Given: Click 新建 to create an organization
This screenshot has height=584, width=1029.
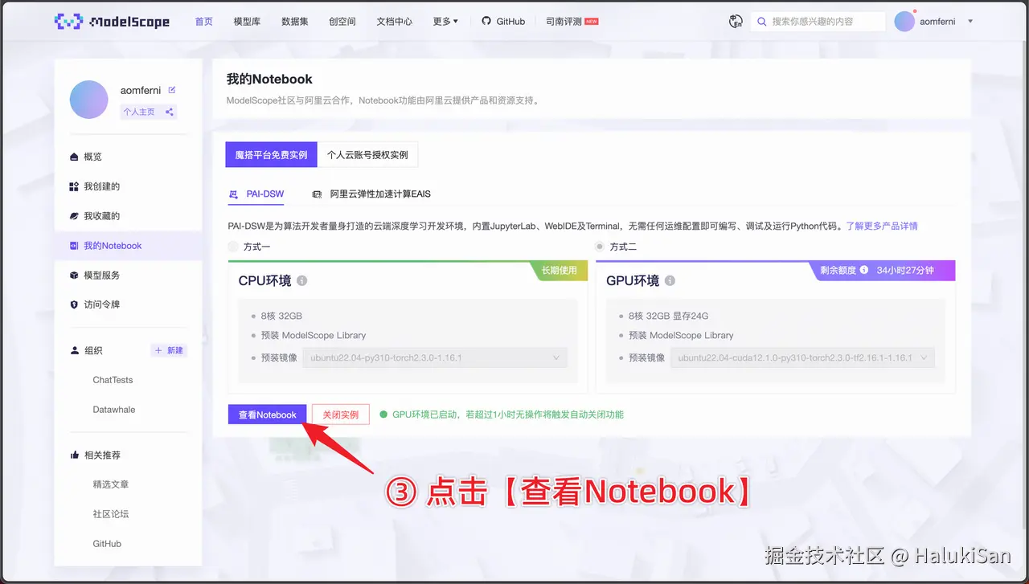Looking at the screenshot, I should (x=169, y=350).
